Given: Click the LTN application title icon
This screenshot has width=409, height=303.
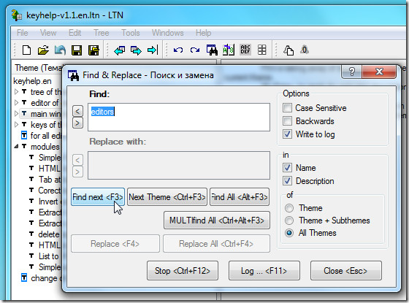Looking at the screenshot, I should coord(17,15).
